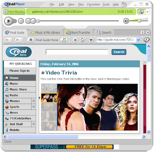The height and width of the screenshot is (152, 154).
Task: Open dropdown arrow beside globe icon
Action: pos(147,12)
